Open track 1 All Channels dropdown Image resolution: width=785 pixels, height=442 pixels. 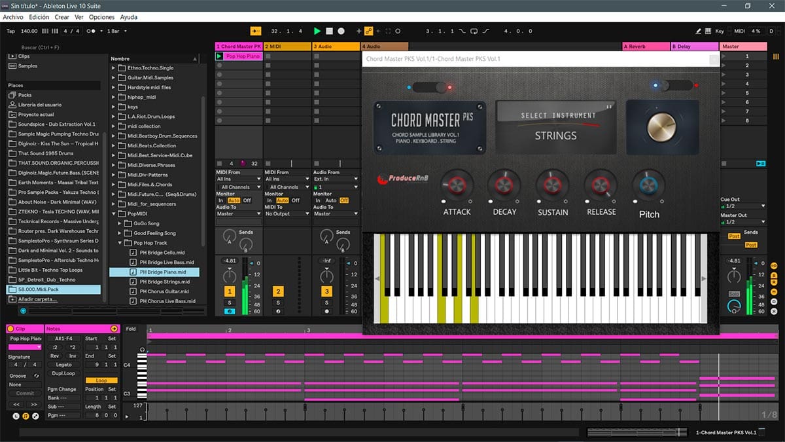(239, 187)
